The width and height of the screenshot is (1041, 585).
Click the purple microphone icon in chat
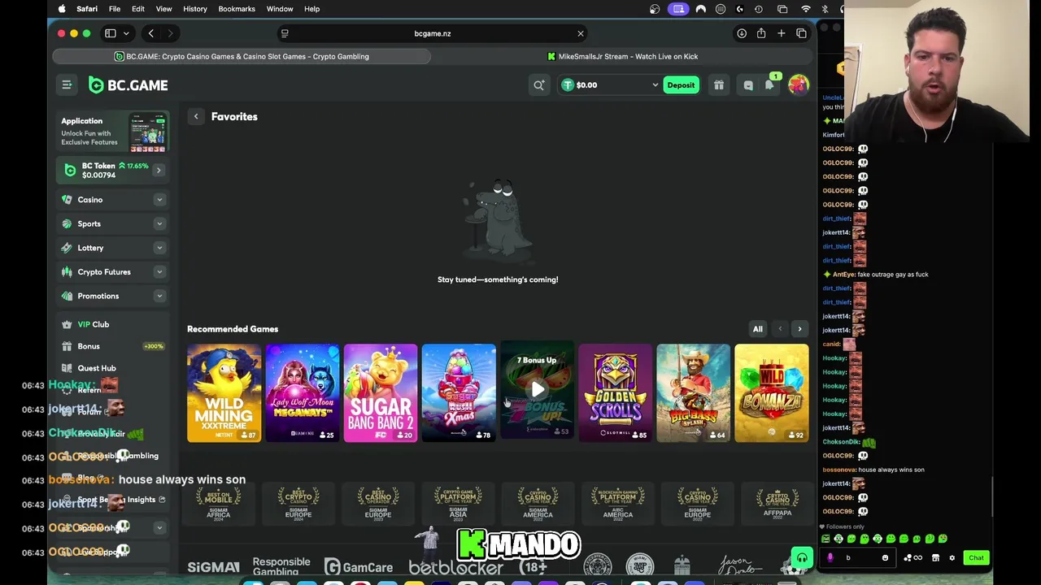pyautogui.click(x=830, y=557)
